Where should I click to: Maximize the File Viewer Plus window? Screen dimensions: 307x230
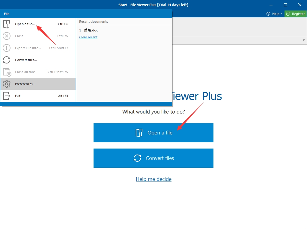coord(285,5)
